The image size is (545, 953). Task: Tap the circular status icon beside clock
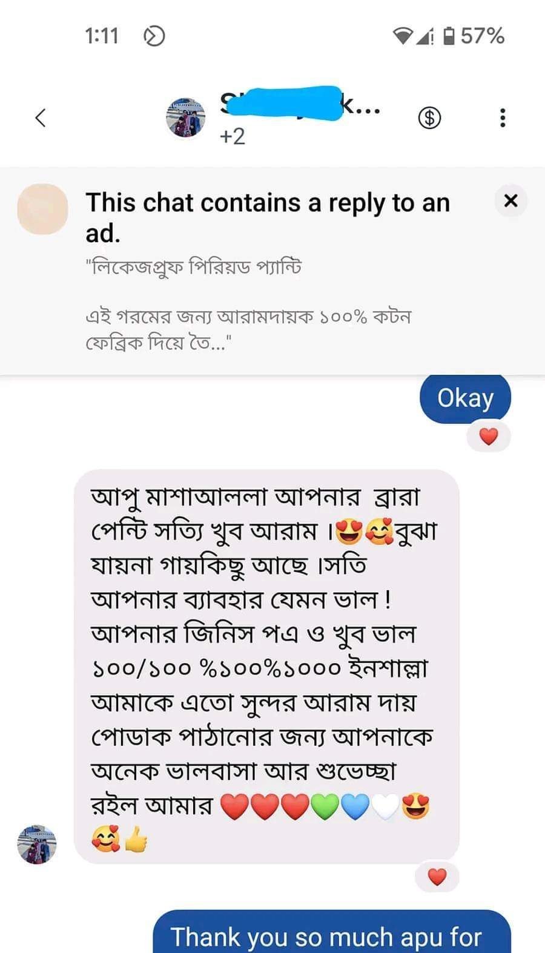click(x=154, y=36)
